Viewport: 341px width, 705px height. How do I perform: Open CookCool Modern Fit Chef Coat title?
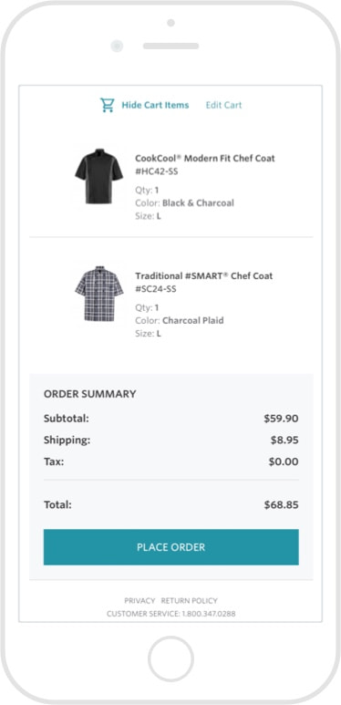(x=205, y=159)
